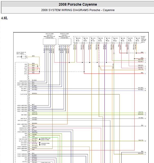154x163 pixels.
Task: Click the "CLUTCH SW" pin label
Action: pos(23,94)
